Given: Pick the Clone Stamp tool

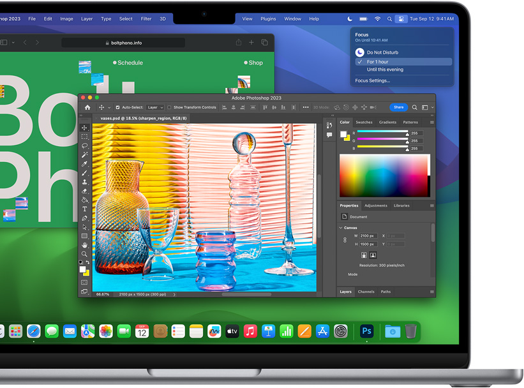Looking at the screenshot, I should (x=84, y=182).
